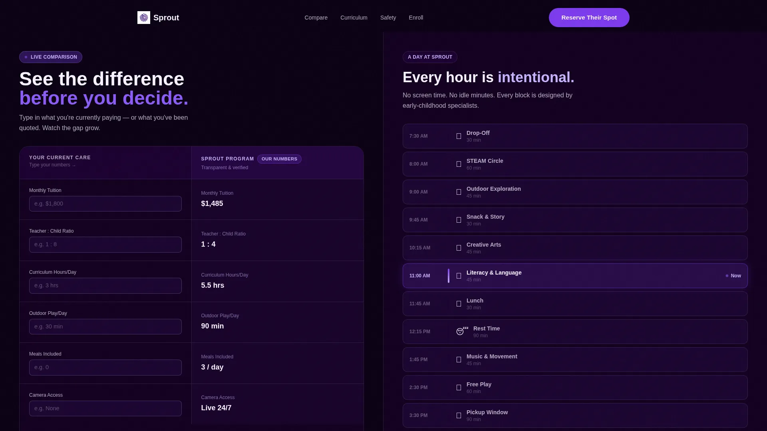767x431 pixels.
Task: Select the Rest Time sleeping face icon
Action: (462, 331)
